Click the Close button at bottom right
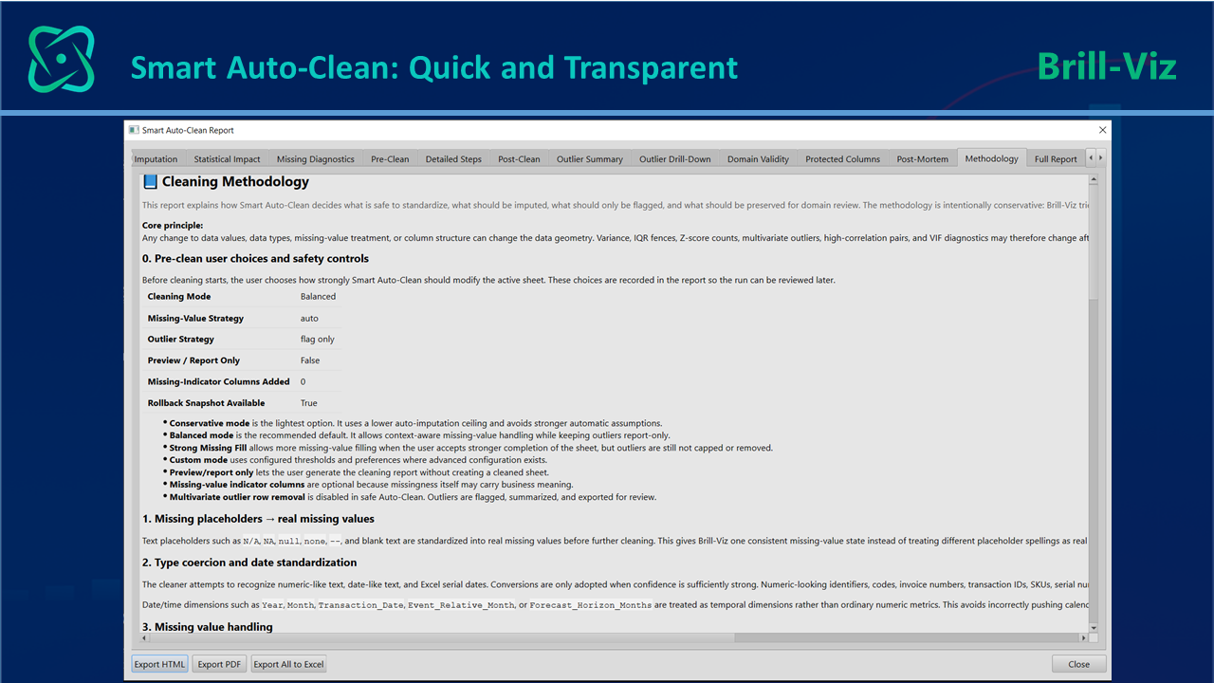Viewport: 1214px width, 683px height. tap(1078, 664)
